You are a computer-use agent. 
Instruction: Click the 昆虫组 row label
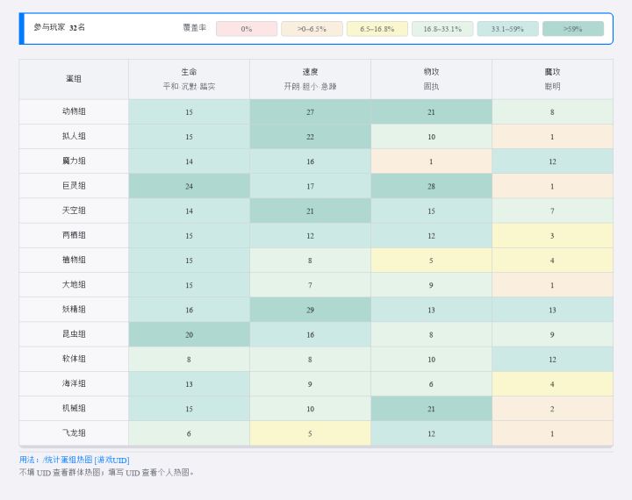[74, 334]
